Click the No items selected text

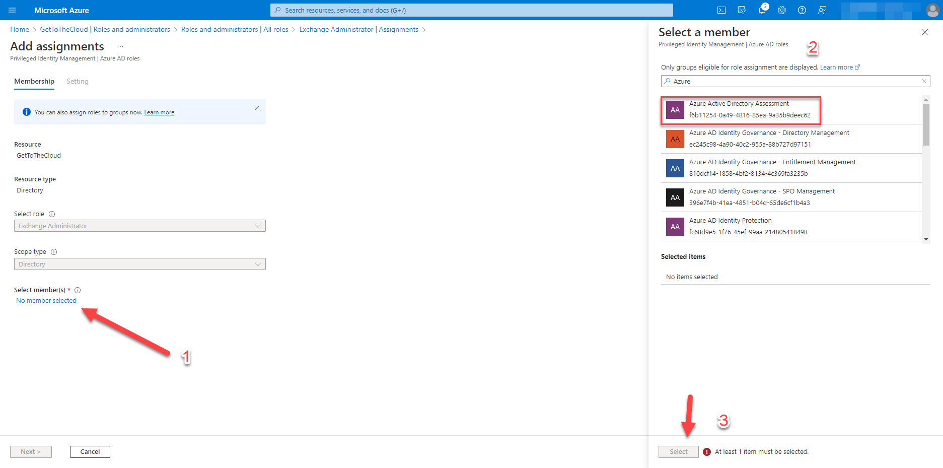(x=692, y=277)
